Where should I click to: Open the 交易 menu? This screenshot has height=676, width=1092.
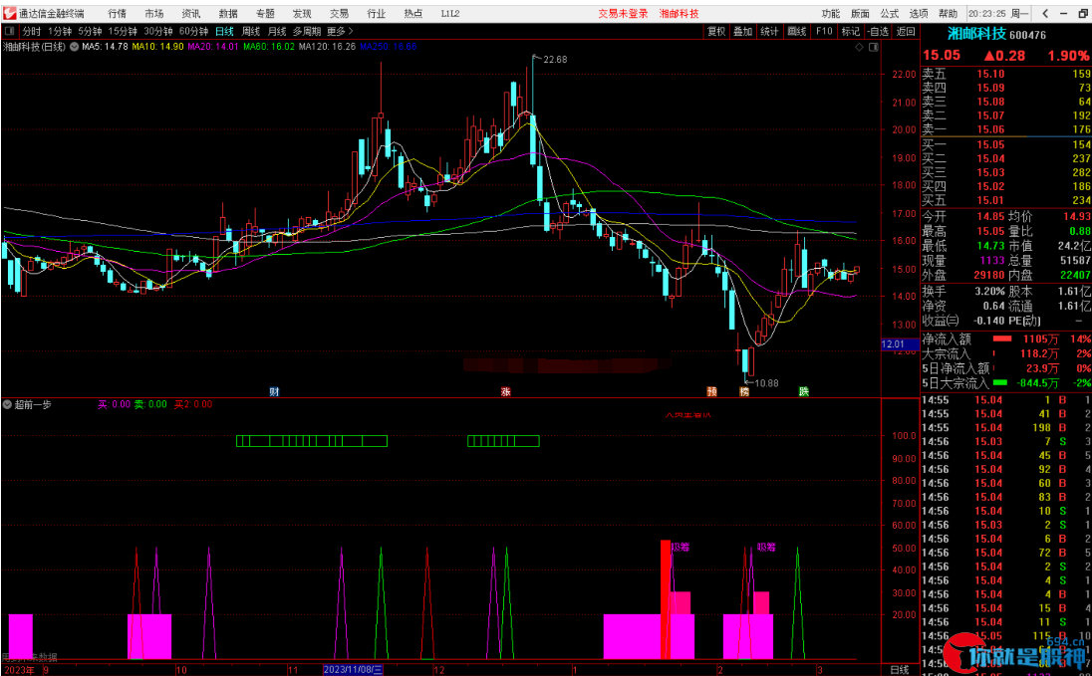[x=339, y=13]
